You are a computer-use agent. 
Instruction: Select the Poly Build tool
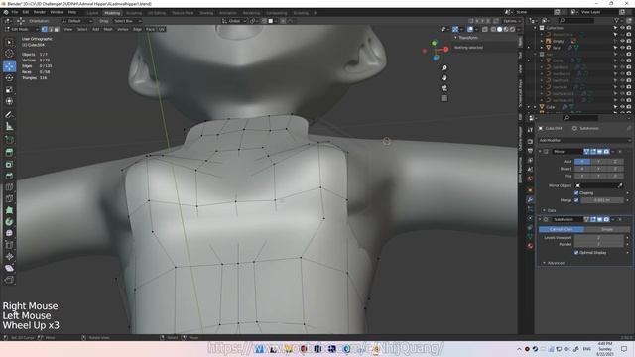9,210
